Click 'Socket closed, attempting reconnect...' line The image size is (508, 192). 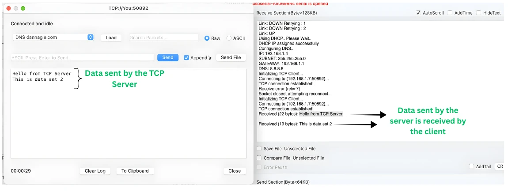[x=295, y=94]
